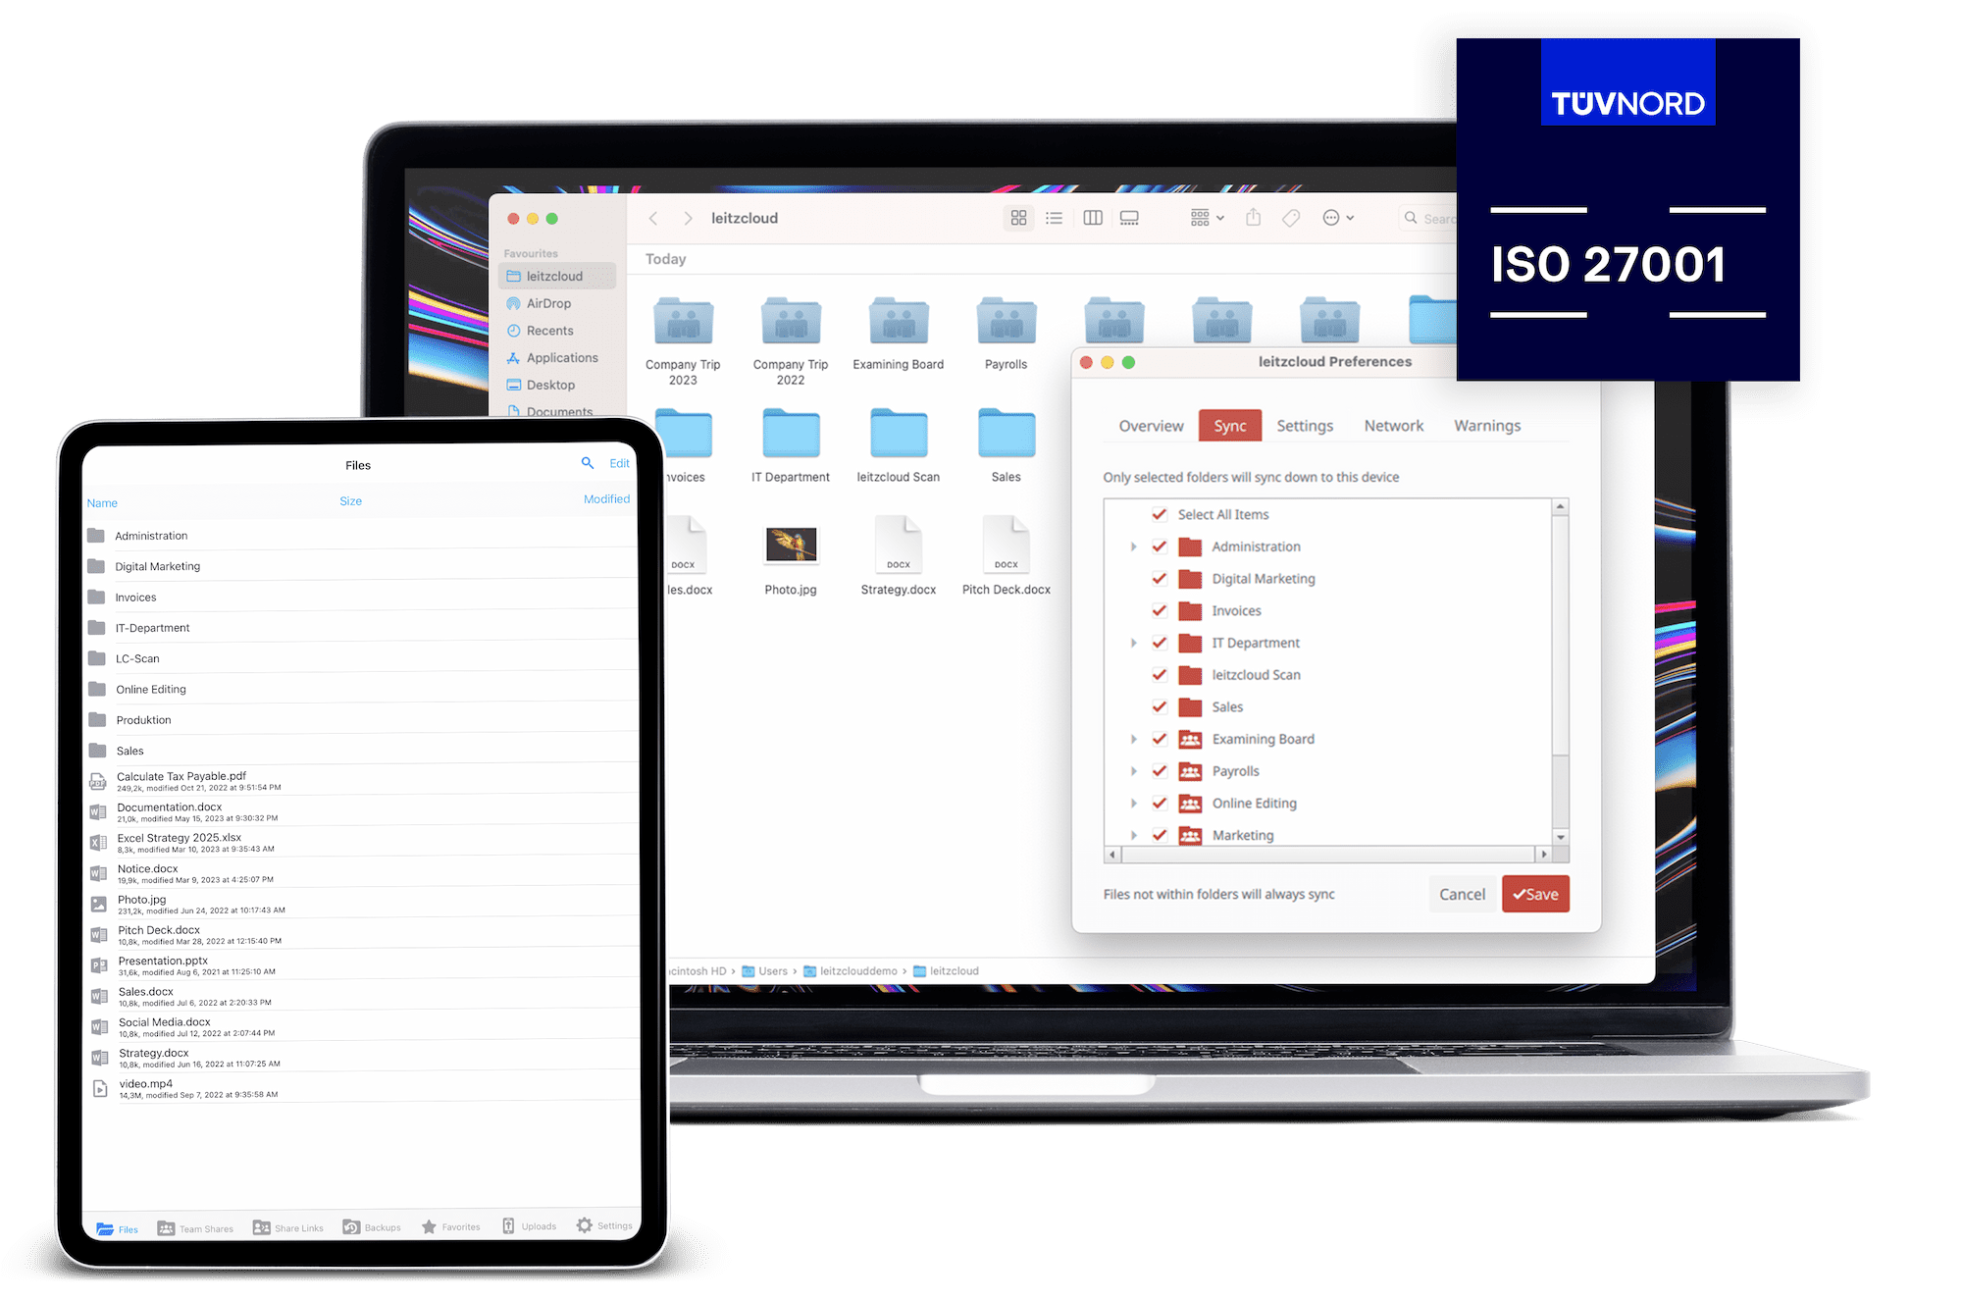Click the down arrow of sync list scrollbar
The height and width of the screenshot is (1301, 1962).
[x=1560, y=837]
